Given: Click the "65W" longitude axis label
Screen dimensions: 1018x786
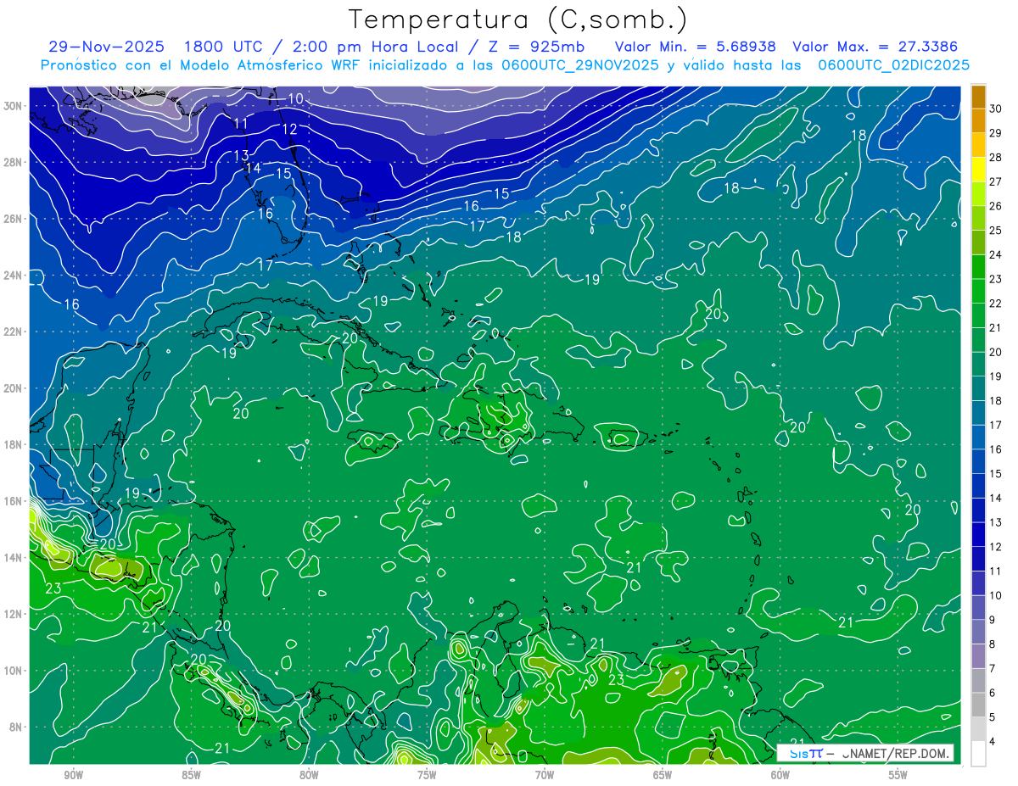Looking at the screenshot, I should tap(663, 775).
